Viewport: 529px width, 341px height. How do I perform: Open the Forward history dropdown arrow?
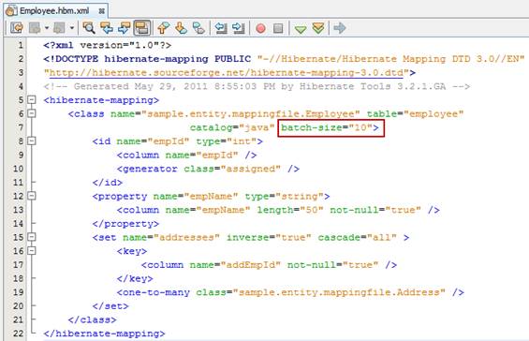[x=71, y=28]
